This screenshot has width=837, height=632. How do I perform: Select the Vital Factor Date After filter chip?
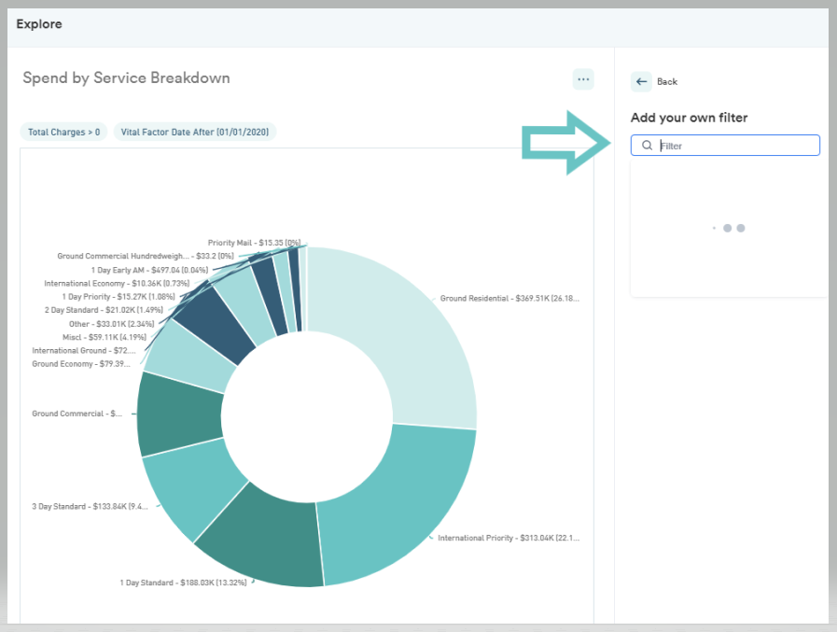coord(195,132)
